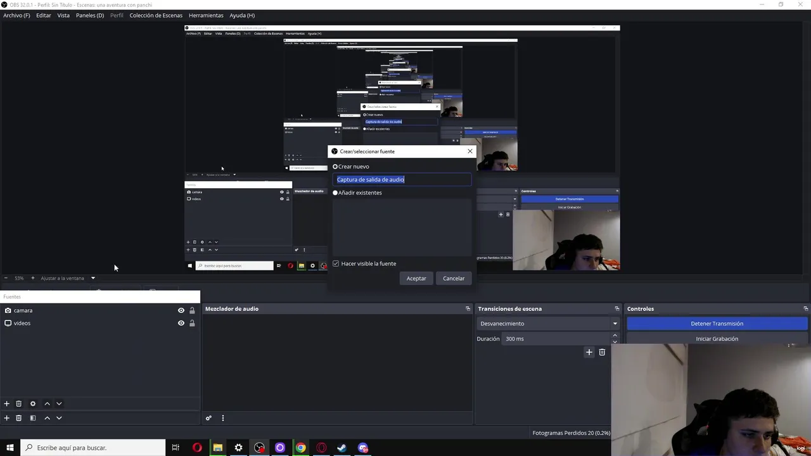Image resolution: width=811 pixels, height=456 pixels.
Task: Open the Ayuda (H) menu
Action: [242, 15]
